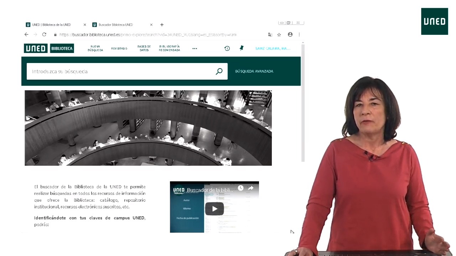The image size is (456, 256).
Task: Click the page vertical scrollbar
Action: (x=303, y=103)
